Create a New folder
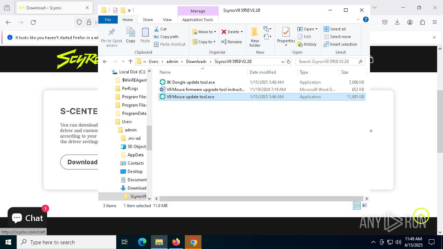The image size is (443, 249). [255, 37]
